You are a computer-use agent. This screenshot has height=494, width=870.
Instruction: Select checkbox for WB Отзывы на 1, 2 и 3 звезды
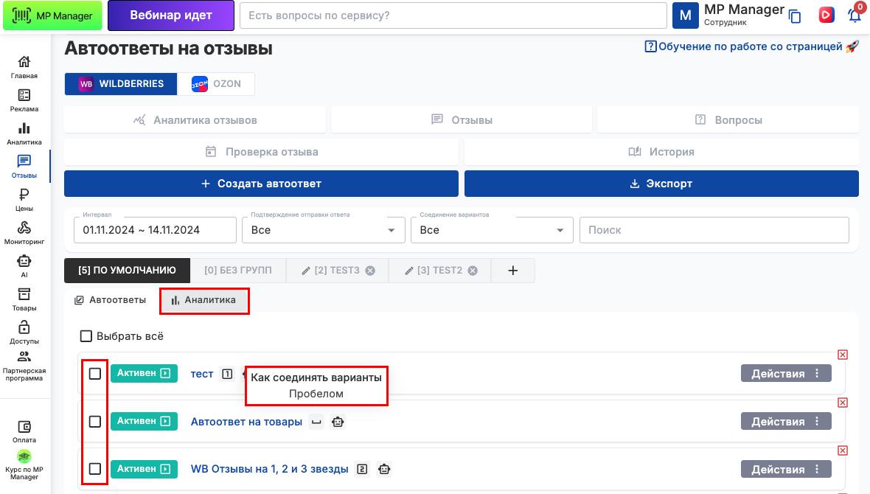[95, 469]
